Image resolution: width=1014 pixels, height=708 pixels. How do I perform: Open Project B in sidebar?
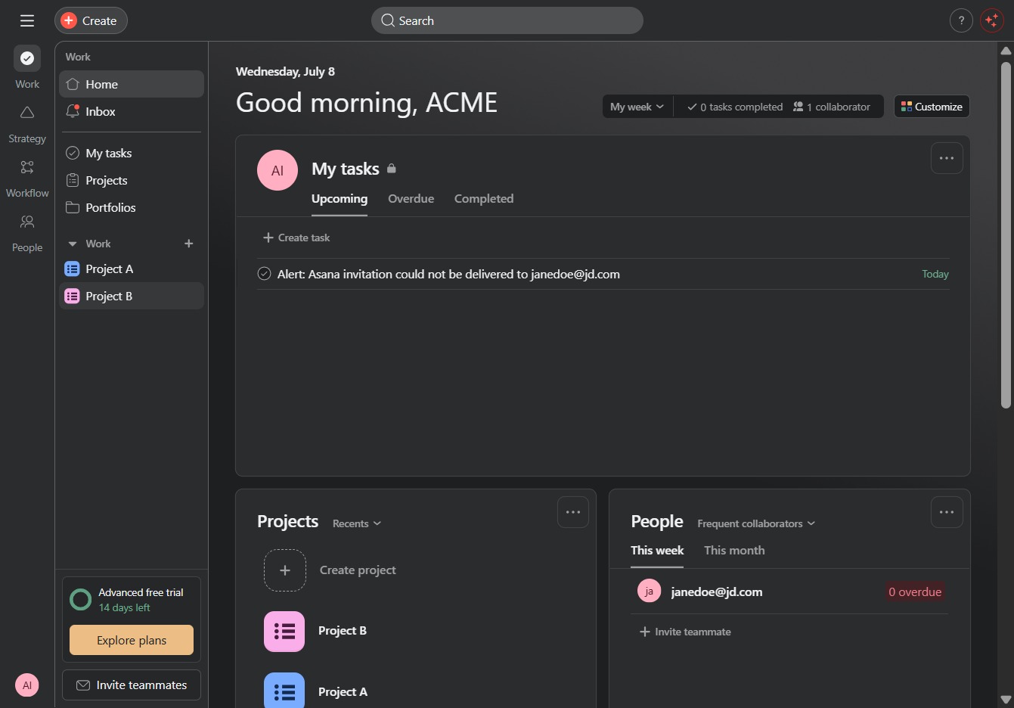[x=132, y=296]
